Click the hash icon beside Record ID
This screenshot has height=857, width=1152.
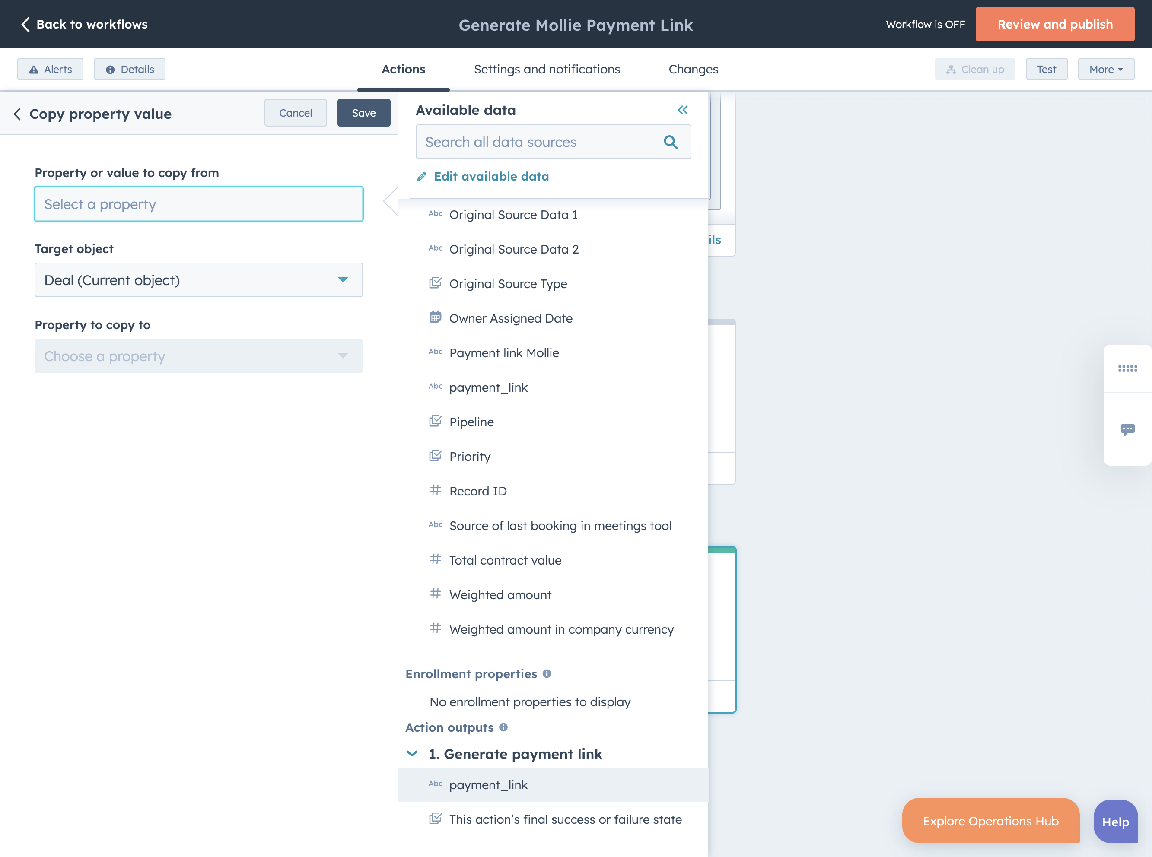[436, 490]
